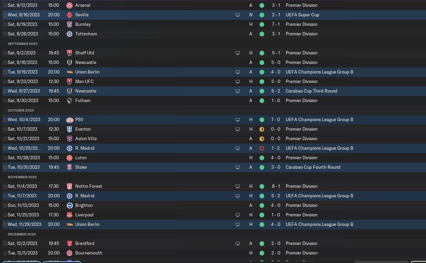Click the October 2023 month header
The image size is (426, 263).
click(x=21, y=111)
